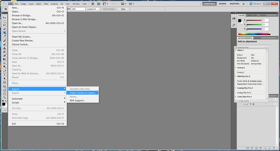Viewport: 280px width, 151px height.
Task: Launch Bridge from the application bar
Action: point(93,4)
